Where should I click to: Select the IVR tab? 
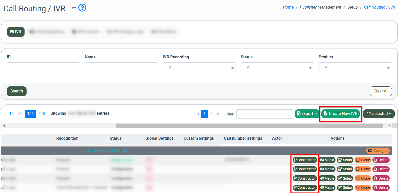pyautogui.click(x=16, y=32)
